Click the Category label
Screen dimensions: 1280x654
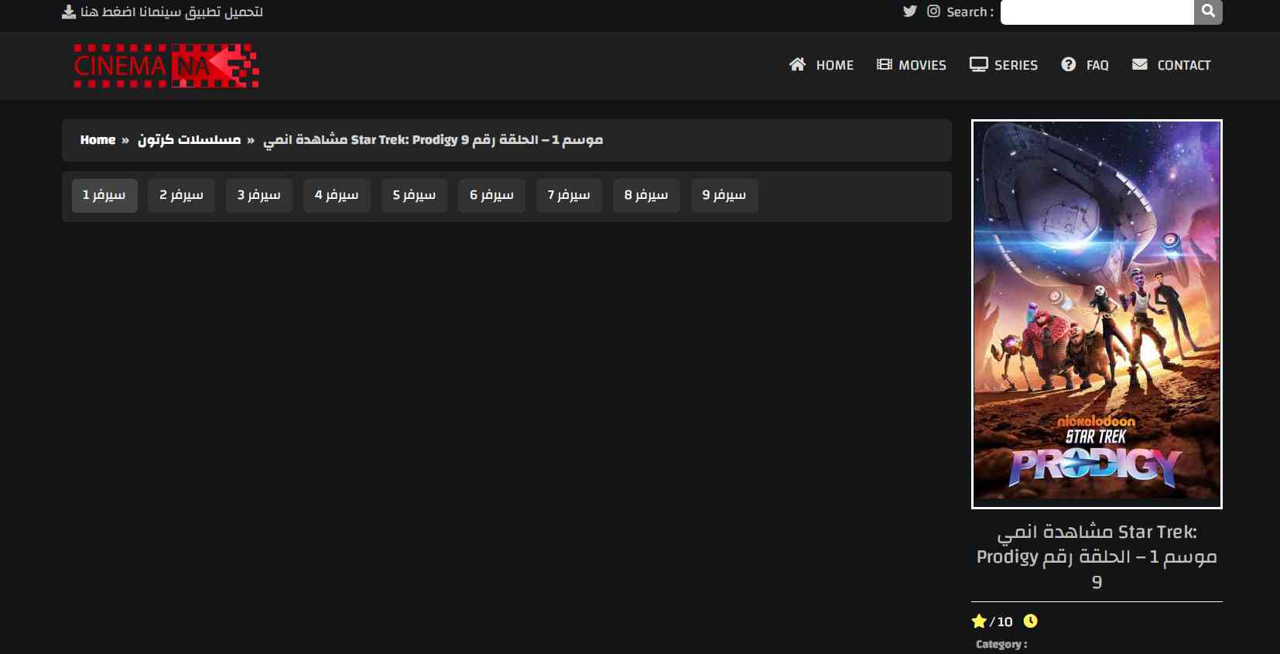tap(1001, 644)
